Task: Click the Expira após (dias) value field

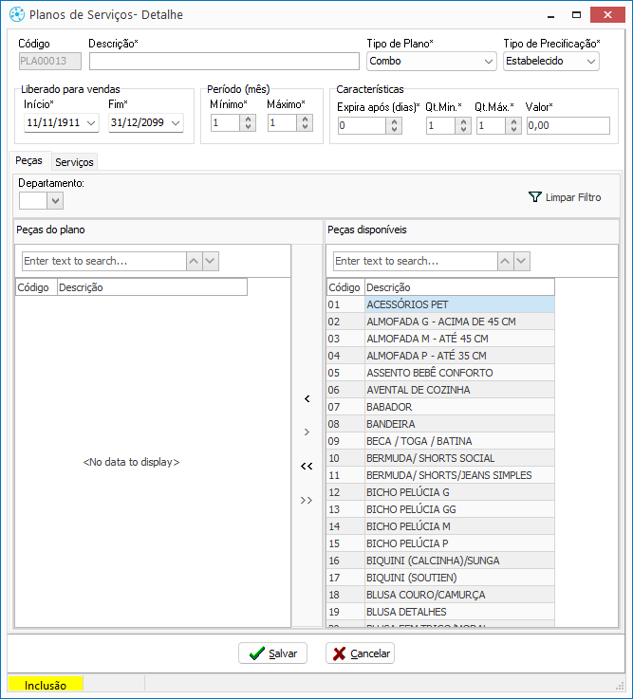Action: click(x=362, y=126)
